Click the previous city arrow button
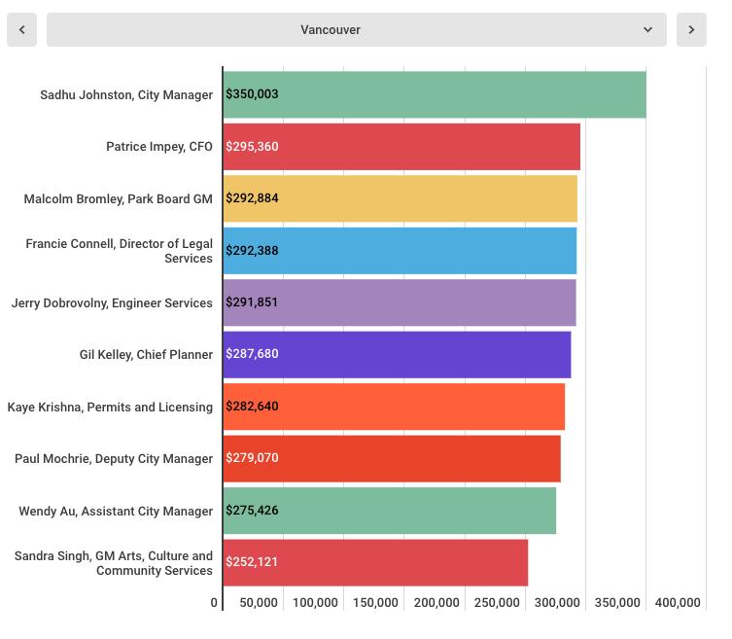This screenshot has width=732, height=639. 21,30
